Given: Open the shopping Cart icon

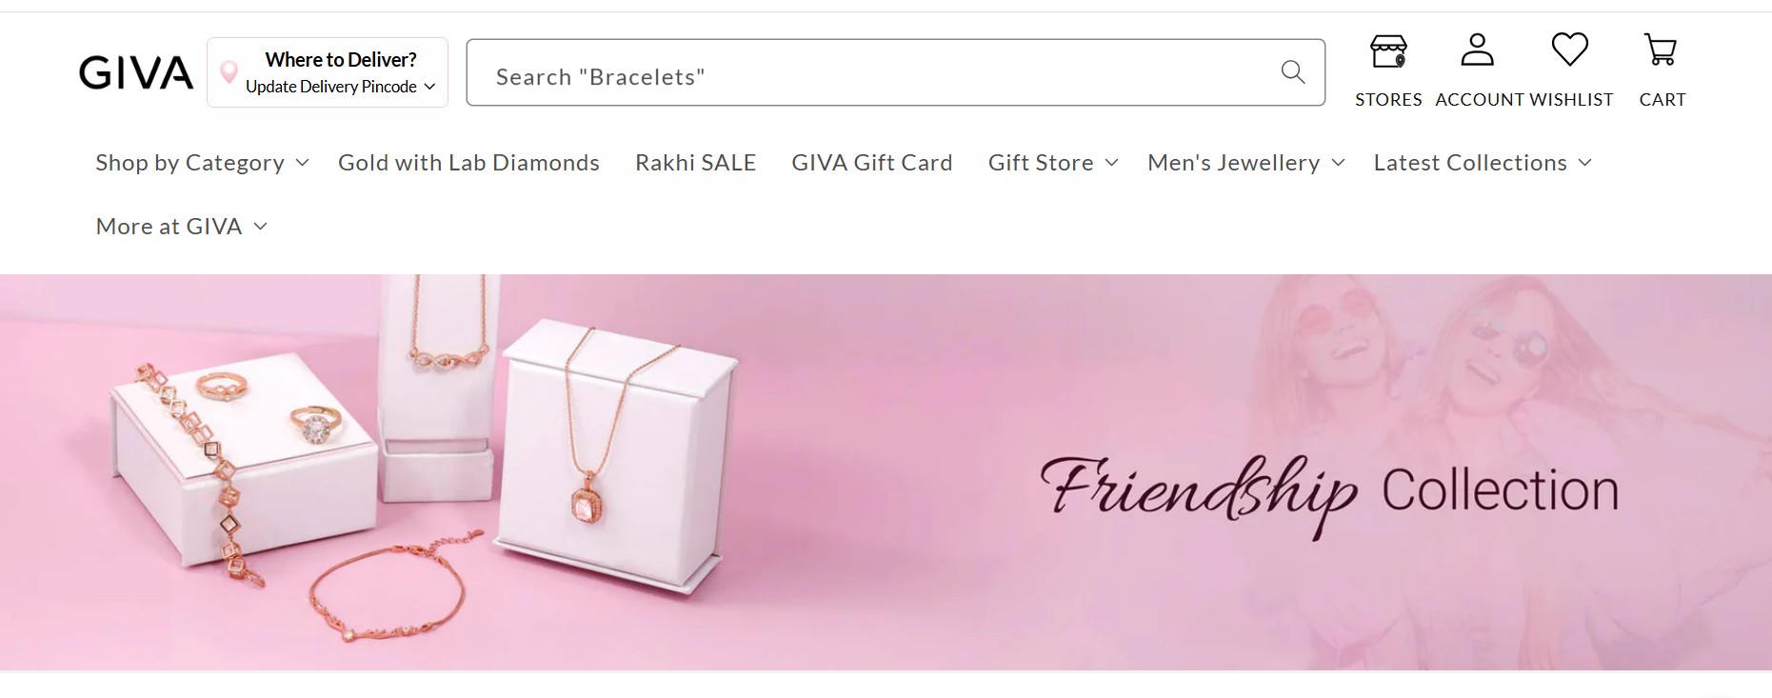Looking at the screenshot, I should pyautogui.click(x=1661, y=50).
